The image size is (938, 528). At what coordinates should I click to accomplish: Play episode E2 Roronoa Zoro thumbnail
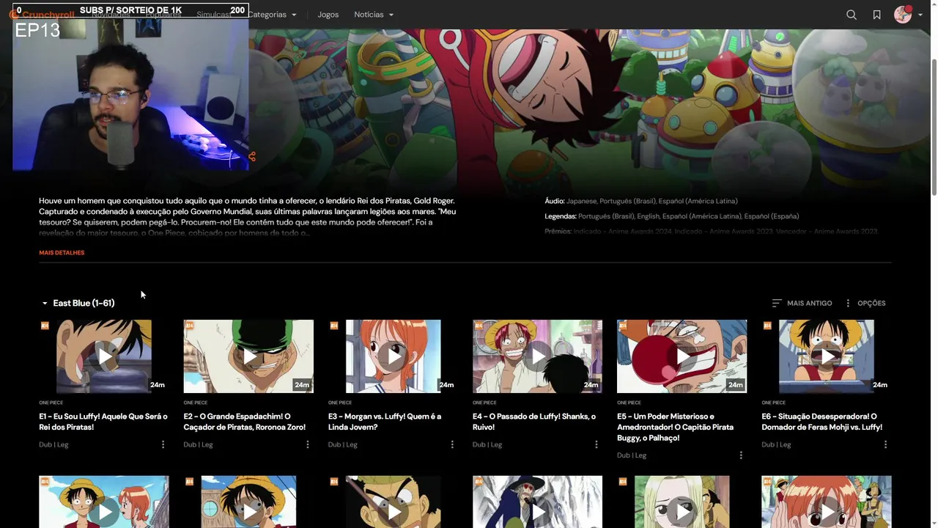[x=248, y=356]
